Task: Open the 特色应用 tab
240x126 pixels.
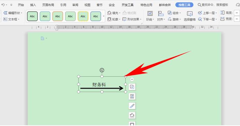Action: [x=146, y=5]
